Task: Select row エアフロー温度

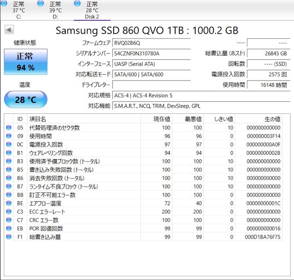Action: tap(143, 203)
